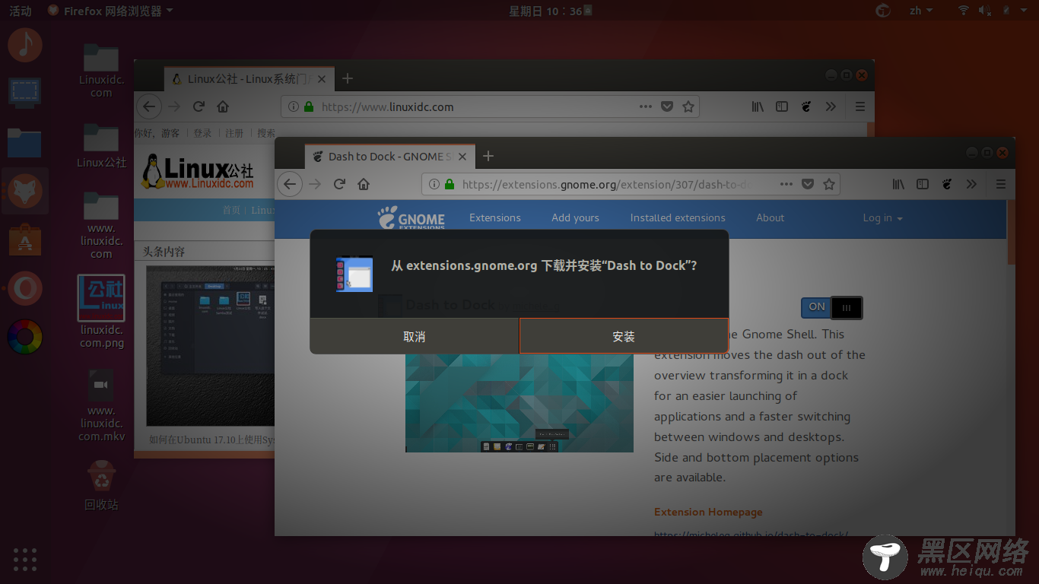Click the 登录 link on Linuxidc page
This screenshot has width=1039, height=584.
(x=202, y=133)
